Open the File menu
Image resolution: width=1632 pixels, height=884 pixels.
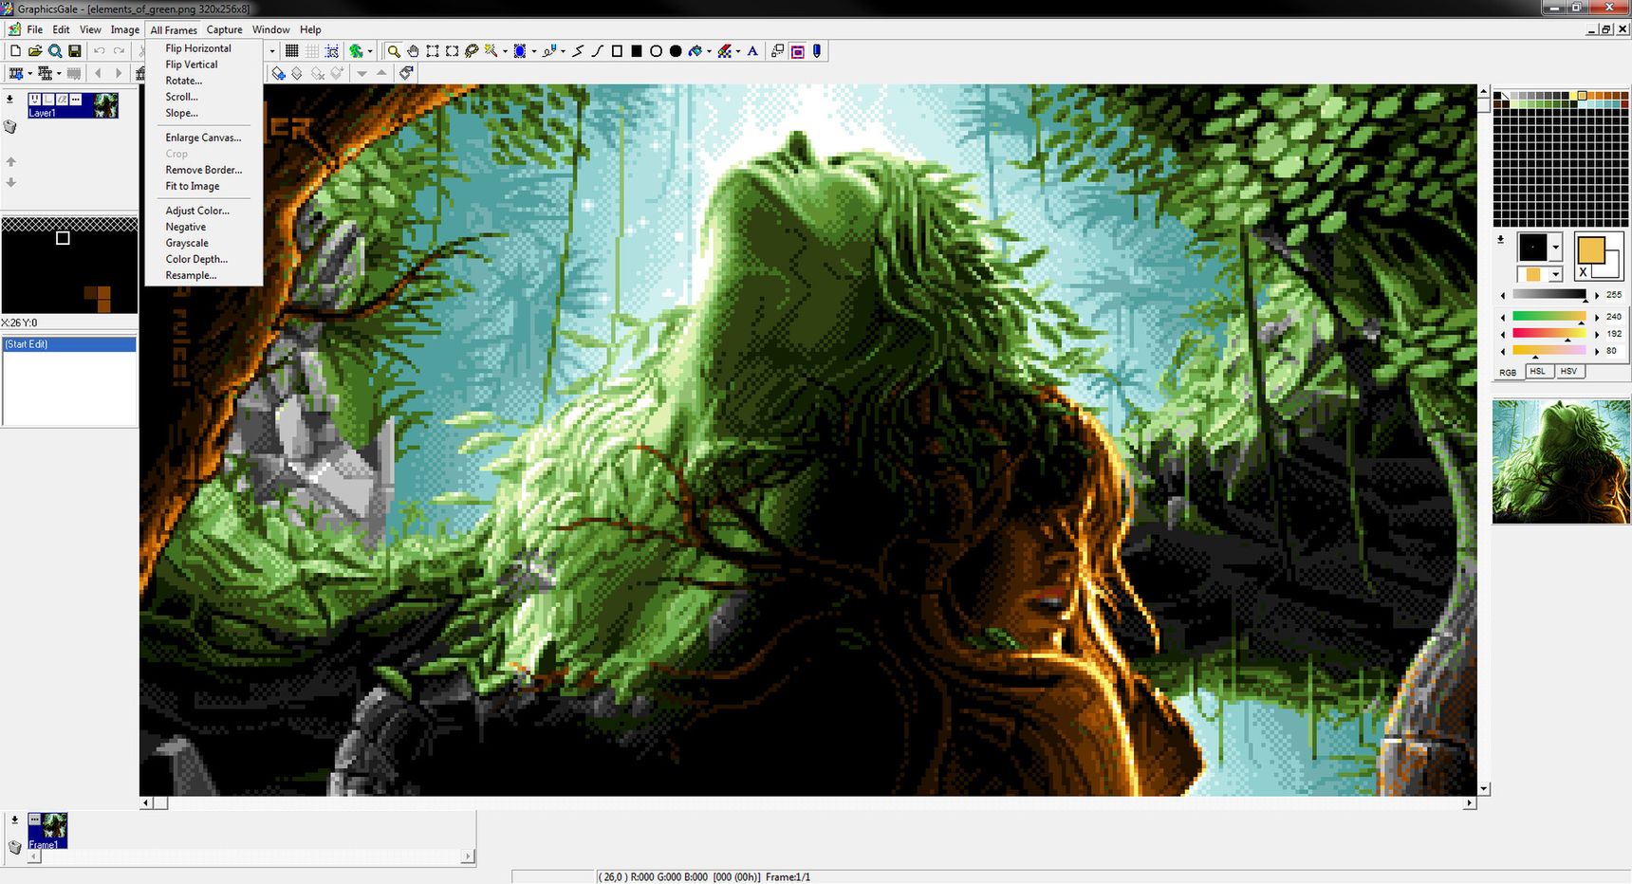tap(34, 29)
